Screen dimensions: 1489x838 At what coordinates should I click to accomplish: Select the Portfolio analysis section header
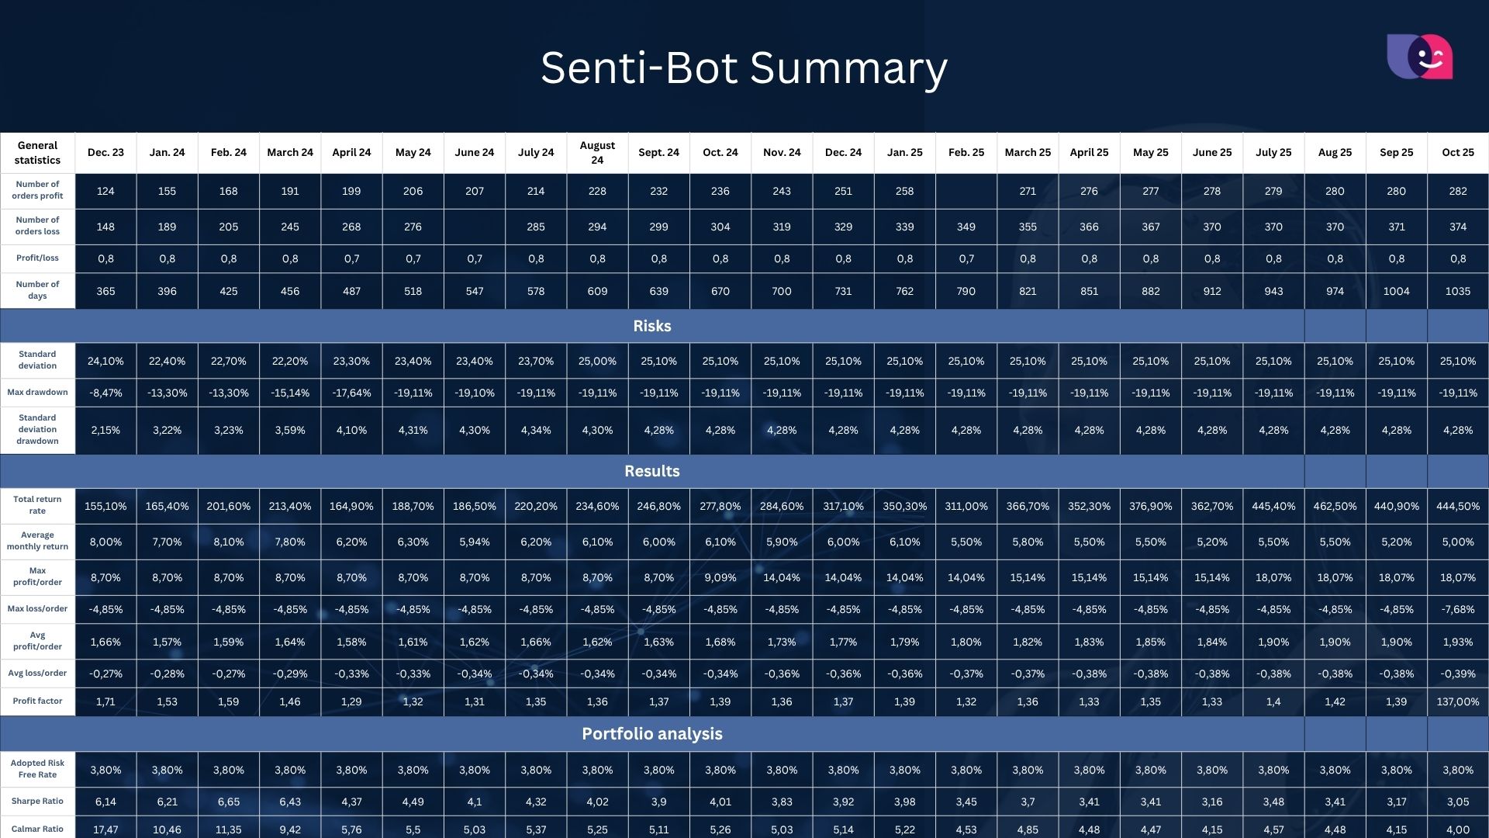pyautogui.click(x=651, y=734)
